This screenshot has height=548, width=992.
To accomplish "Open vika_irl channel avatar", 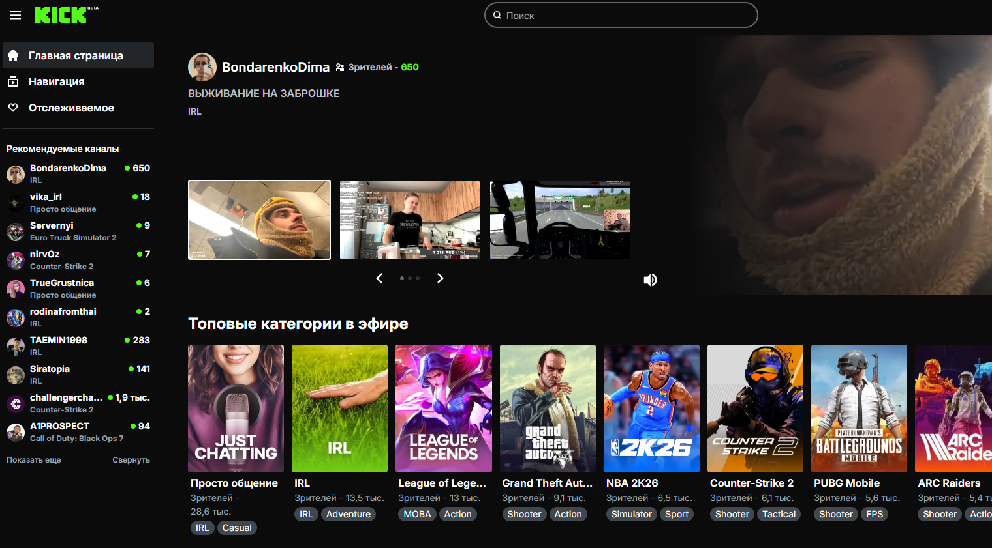I will (x=16, y=203).
